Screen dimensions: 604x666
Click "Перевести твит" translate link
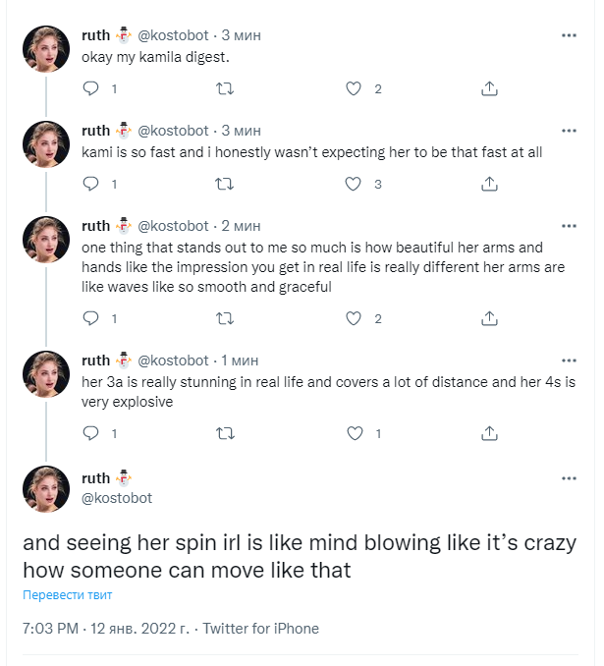tap(68, 595)
